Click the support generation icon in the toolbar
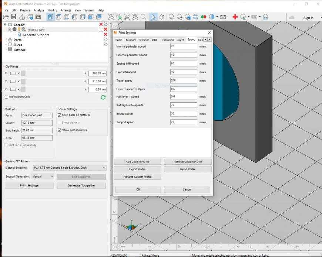Screen dimensions: 322x257 click(265, 17)
